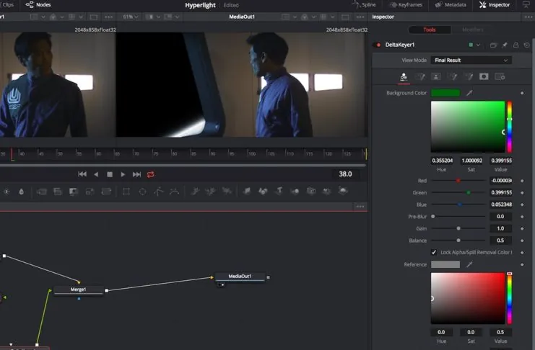Screen dimensions: 535x350
Task: Click the Reference color eyedropper icon
Action: (469, 264)
